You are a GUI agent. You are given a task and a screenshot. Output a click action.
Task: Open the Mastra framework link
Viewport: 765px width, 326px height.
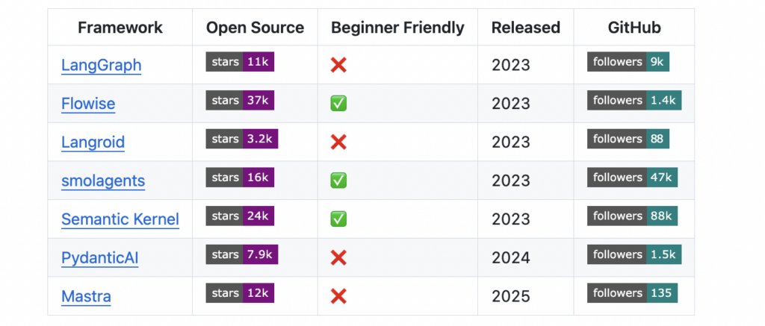click(x=86, y=296)
